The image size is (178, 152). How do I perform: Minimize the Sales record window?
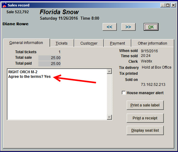tap(163, 5)
